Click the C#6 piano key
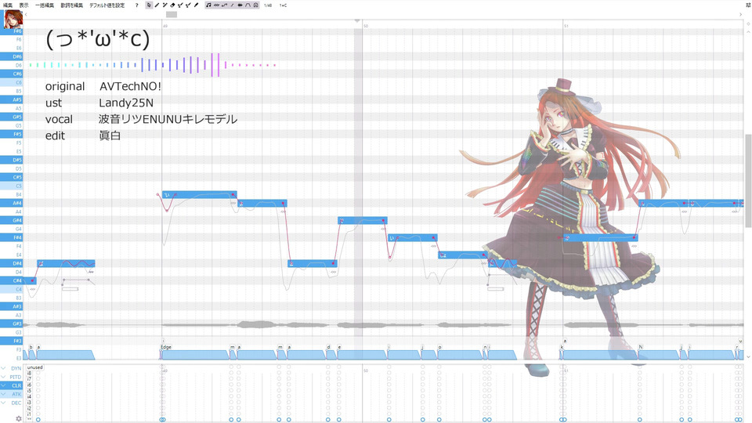752x423 pixels. click(x=12, y=74)
